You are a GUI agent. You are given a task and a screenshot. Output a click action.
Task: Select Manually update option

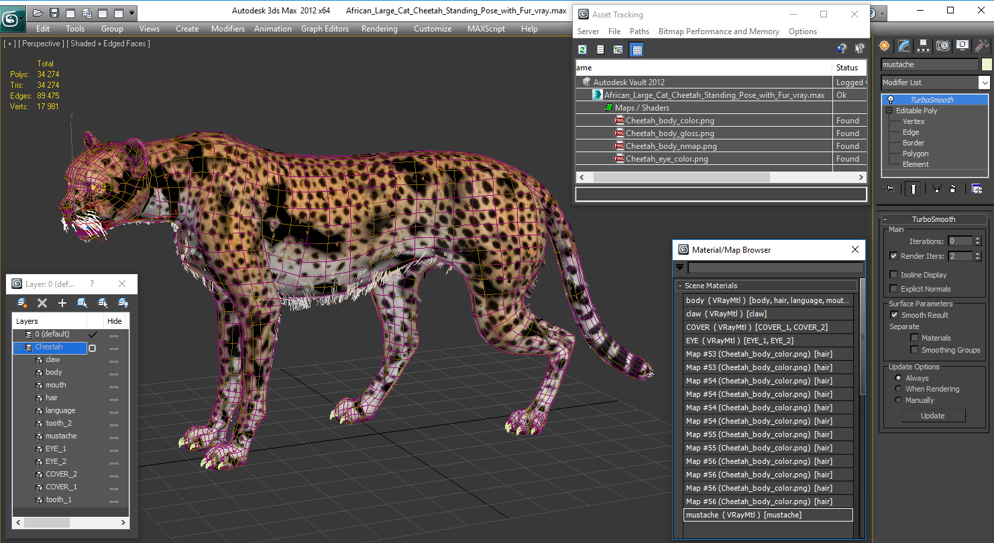[899, 400]
